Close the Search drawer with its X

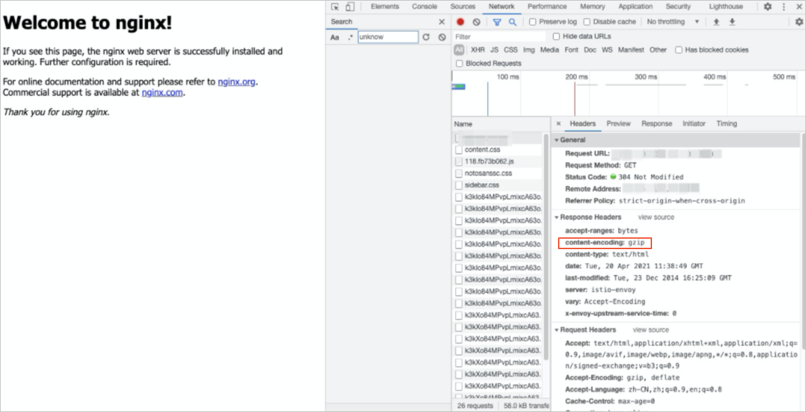pyautogui.click(x=442, y=22)
